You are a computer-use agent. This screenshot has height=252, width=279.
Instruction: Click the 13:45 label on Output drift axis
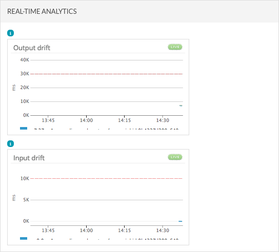point(48,120)
